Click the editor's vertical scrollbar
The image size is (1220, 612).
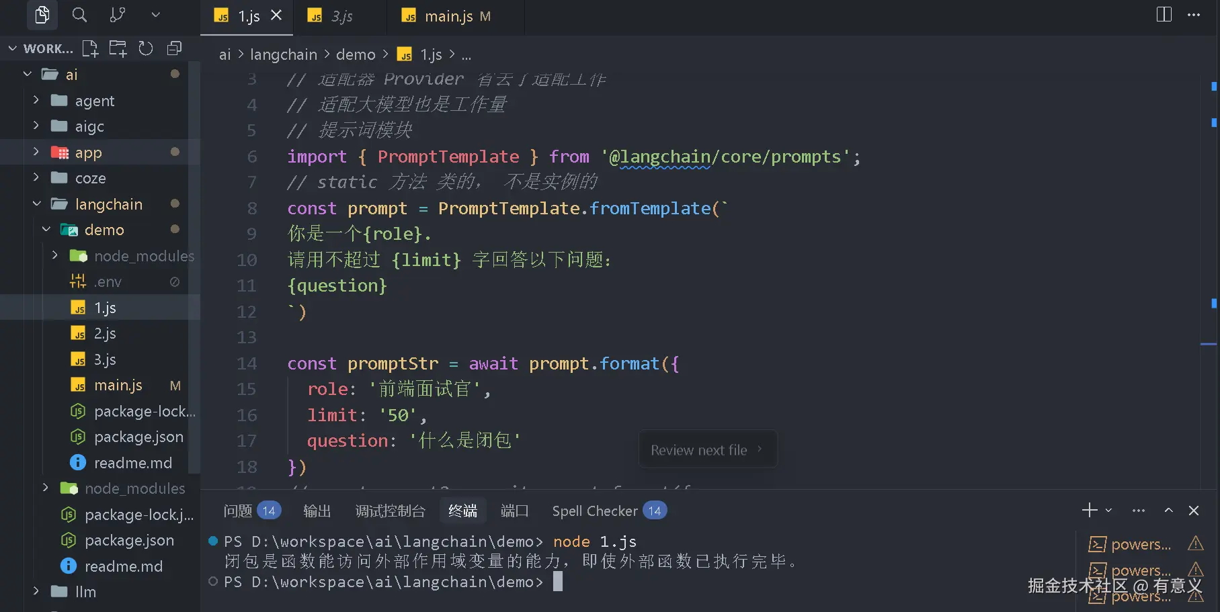[1209, 281]
